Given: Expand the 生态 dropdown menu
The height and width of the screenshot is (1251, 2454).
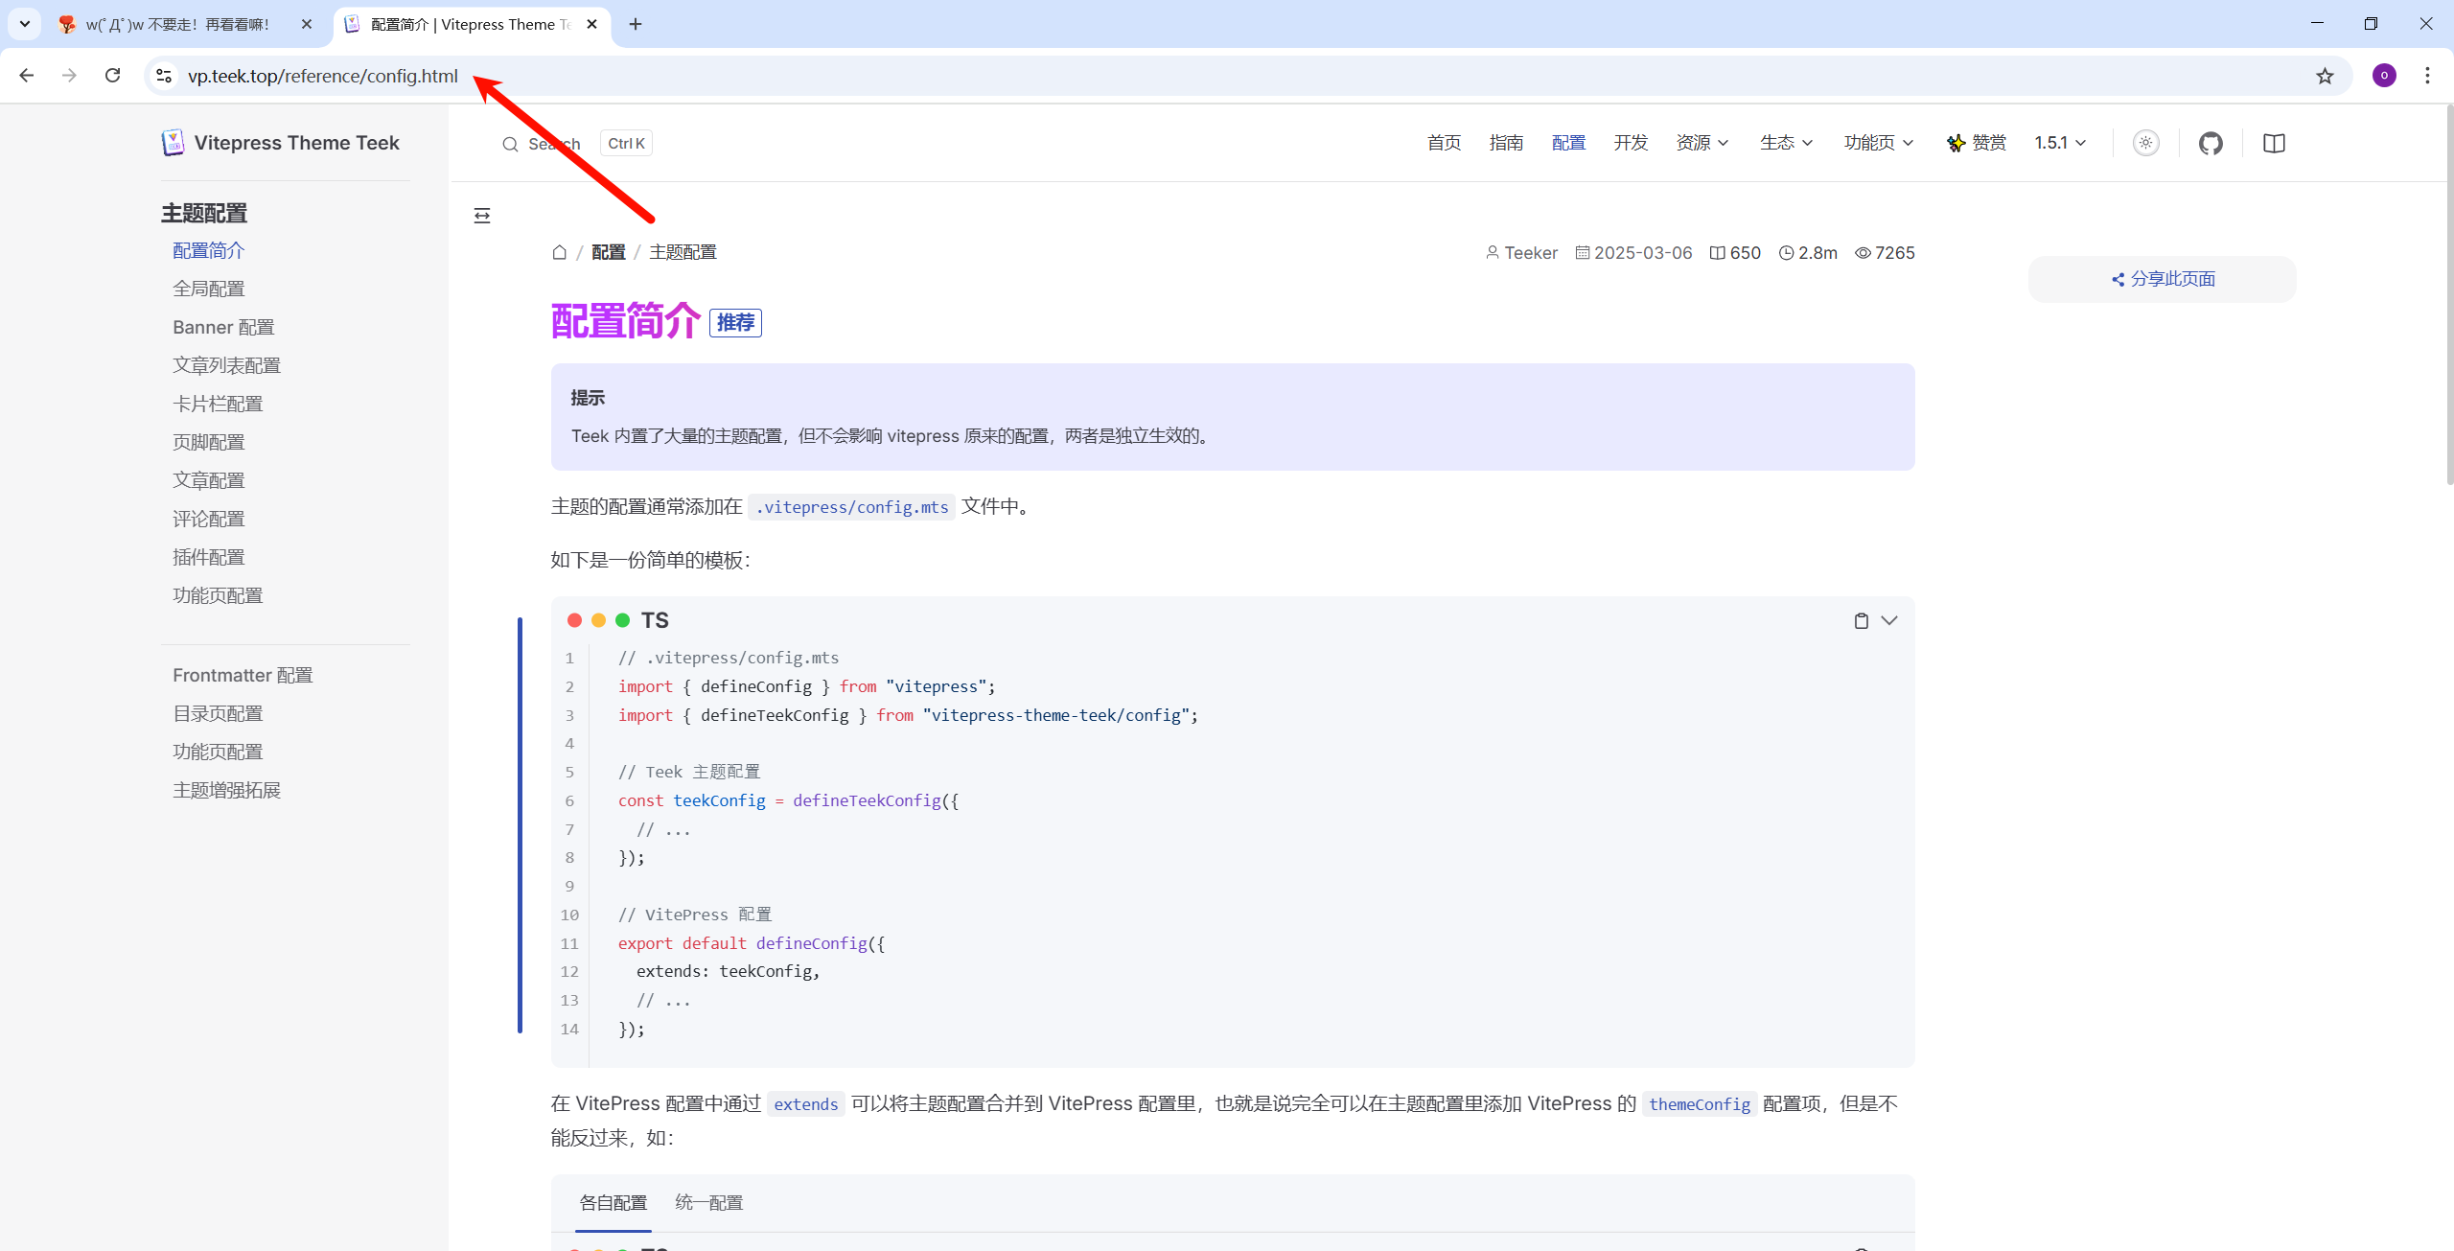Looking at the screenshot, I should 1785,144.
